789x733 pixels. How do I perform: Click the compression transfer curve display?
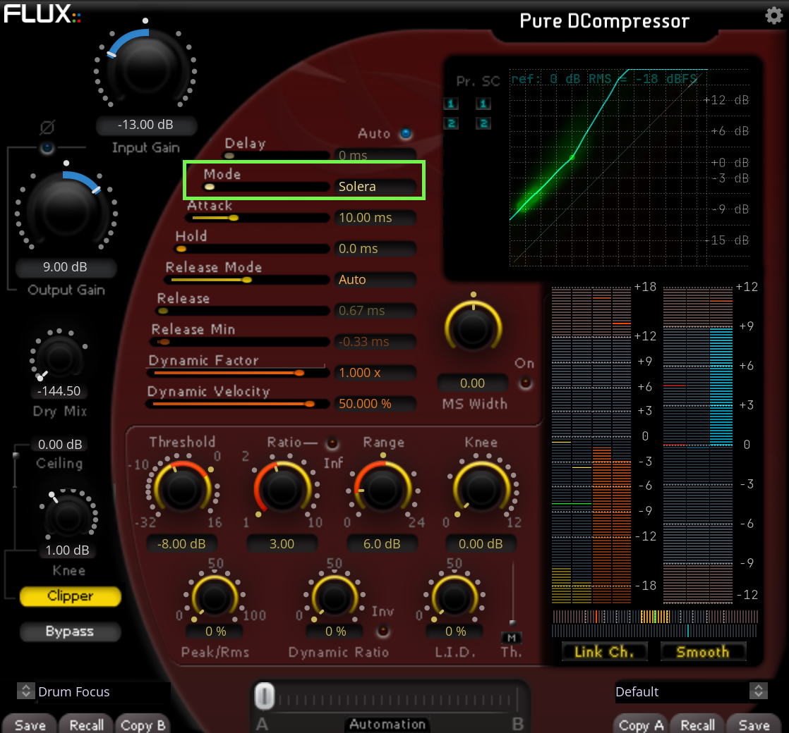click(609, 167)
